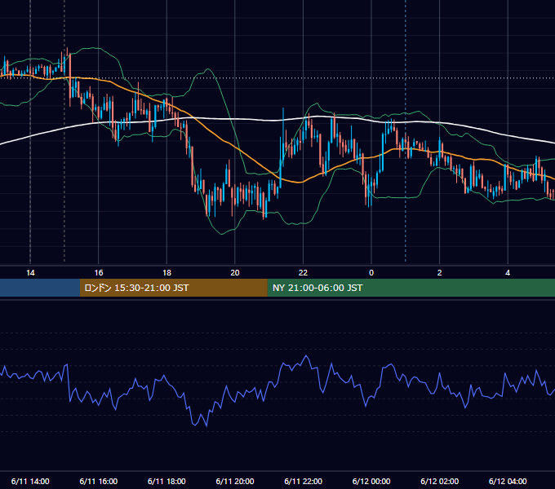Click the 6/12 02:00 date label
The image size is (555, 489).
click(440, 481)
